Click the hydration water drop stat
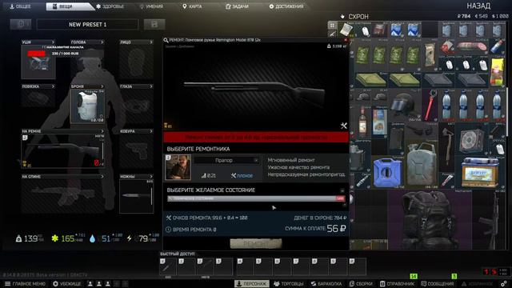The height and width of the screenshot is (288, 512). pos(93,238)
